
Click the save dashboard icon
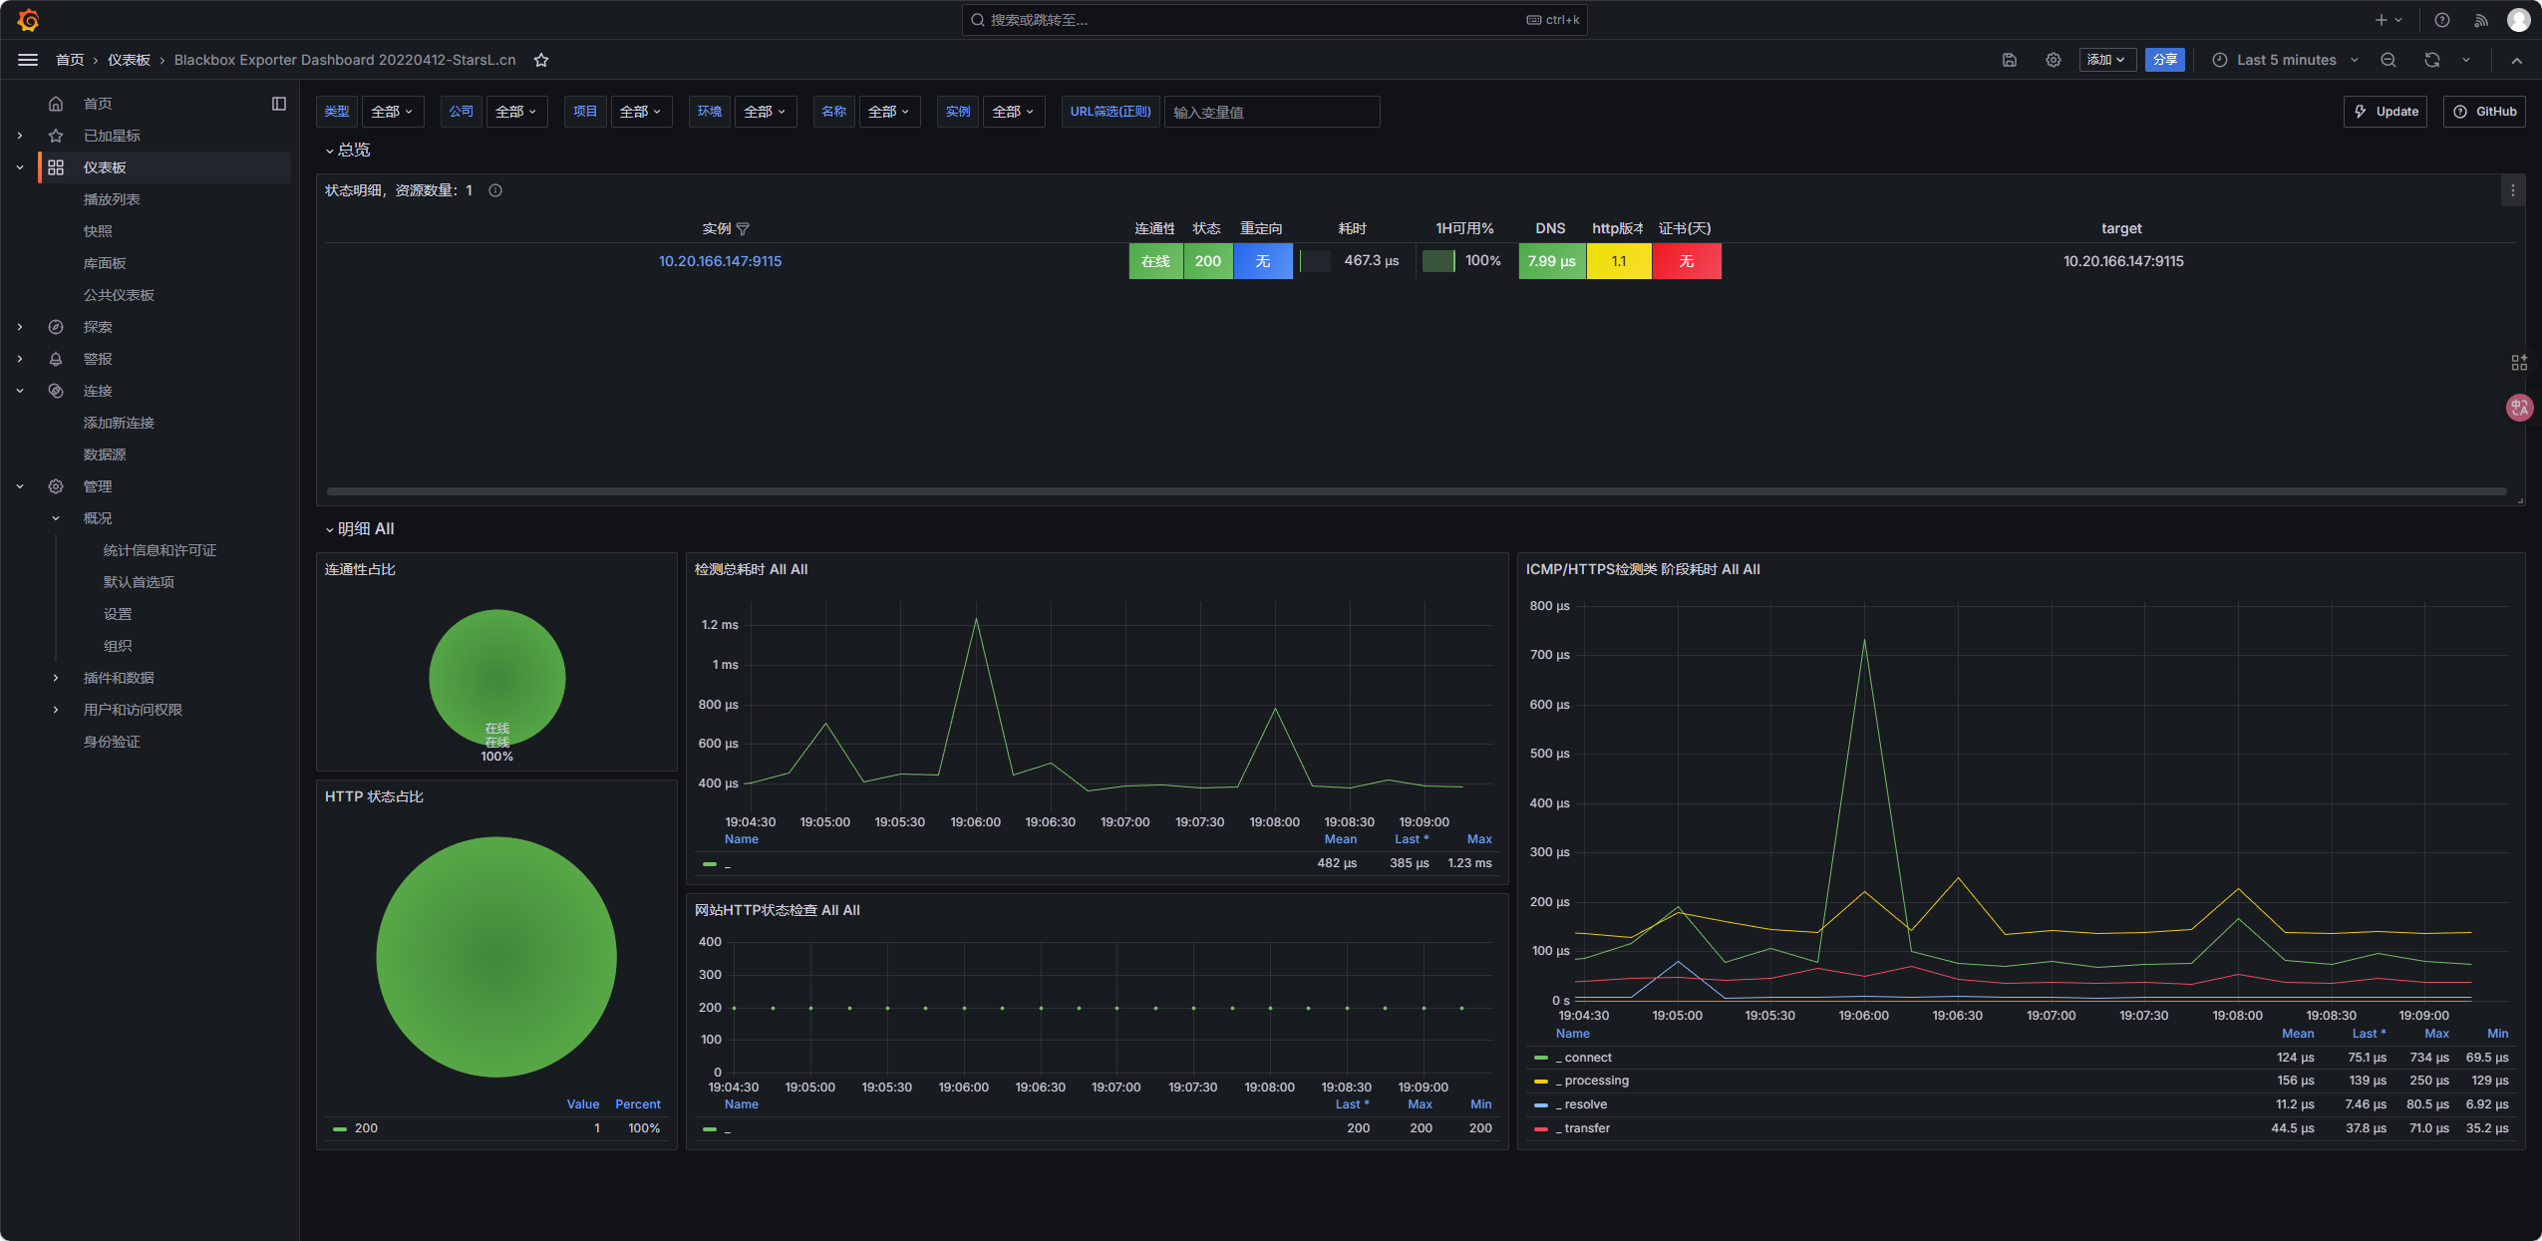(2009, 60)
